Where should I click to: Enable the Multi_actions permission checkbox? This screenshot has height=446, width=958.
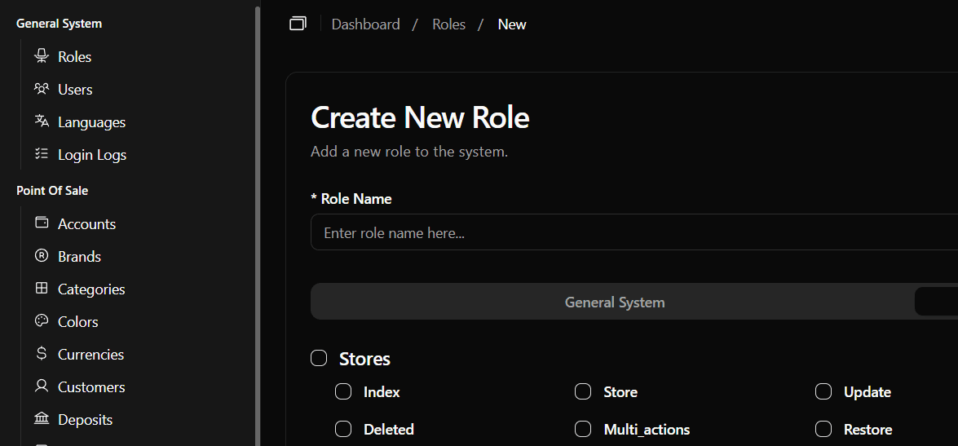(584, 430)
